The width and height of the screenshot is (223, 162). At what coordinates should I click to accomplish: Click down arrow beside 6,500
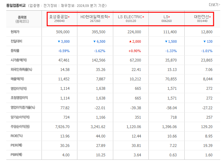click(x=94, y=41)
